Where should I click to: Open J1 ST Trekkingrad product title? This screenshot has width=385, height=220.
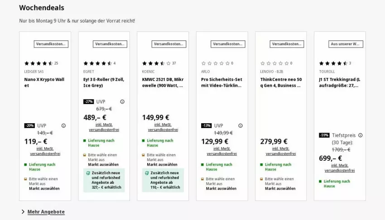340,82
